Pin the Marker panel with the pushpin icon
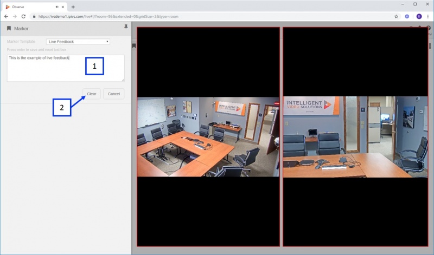This screenshot has height=255, width=434. point(126,27)
